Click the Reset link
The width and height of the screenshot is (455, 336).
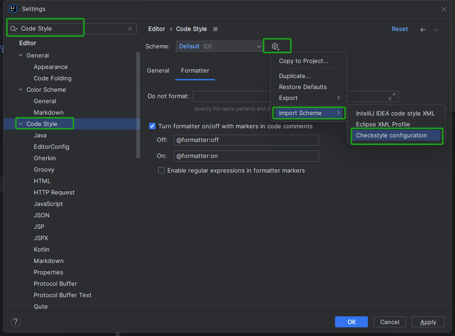[x=399, y=29]
